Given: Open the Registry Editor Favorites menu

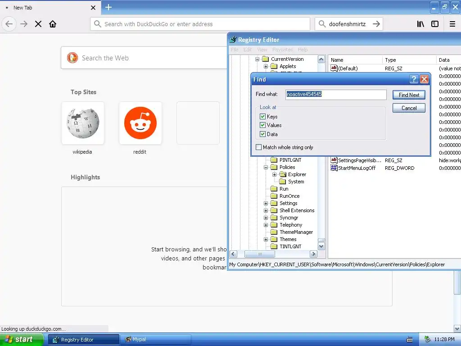Looking at the screenshot, I should pyautogui.click(x=282, y=50).
